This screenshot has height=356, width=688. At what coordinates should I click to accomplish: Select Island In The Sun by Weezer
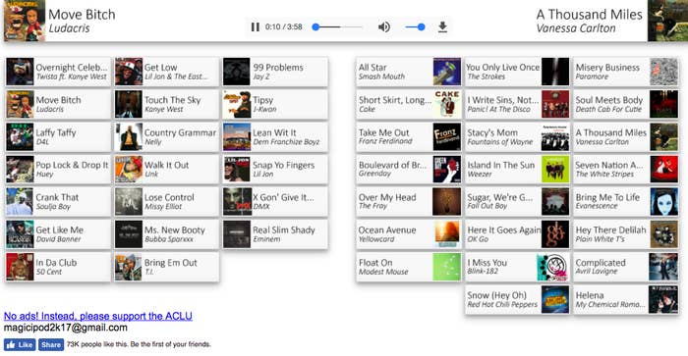517,170
